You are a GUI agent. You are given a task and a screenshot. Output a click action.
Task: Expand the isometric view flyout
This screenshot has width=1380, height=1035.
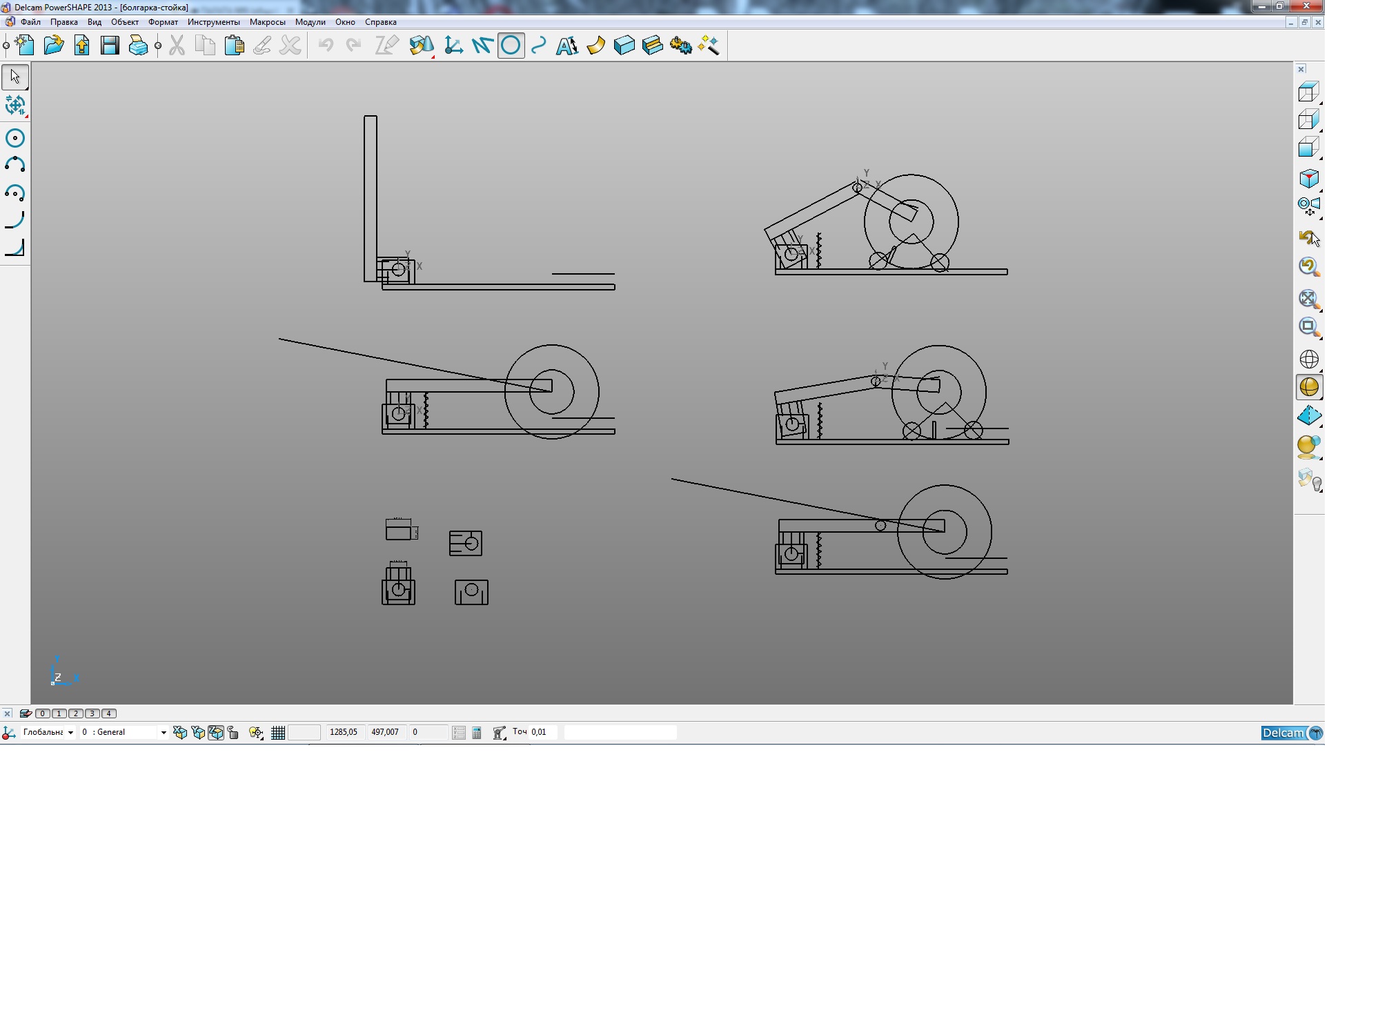click(x=1309, y=179)
